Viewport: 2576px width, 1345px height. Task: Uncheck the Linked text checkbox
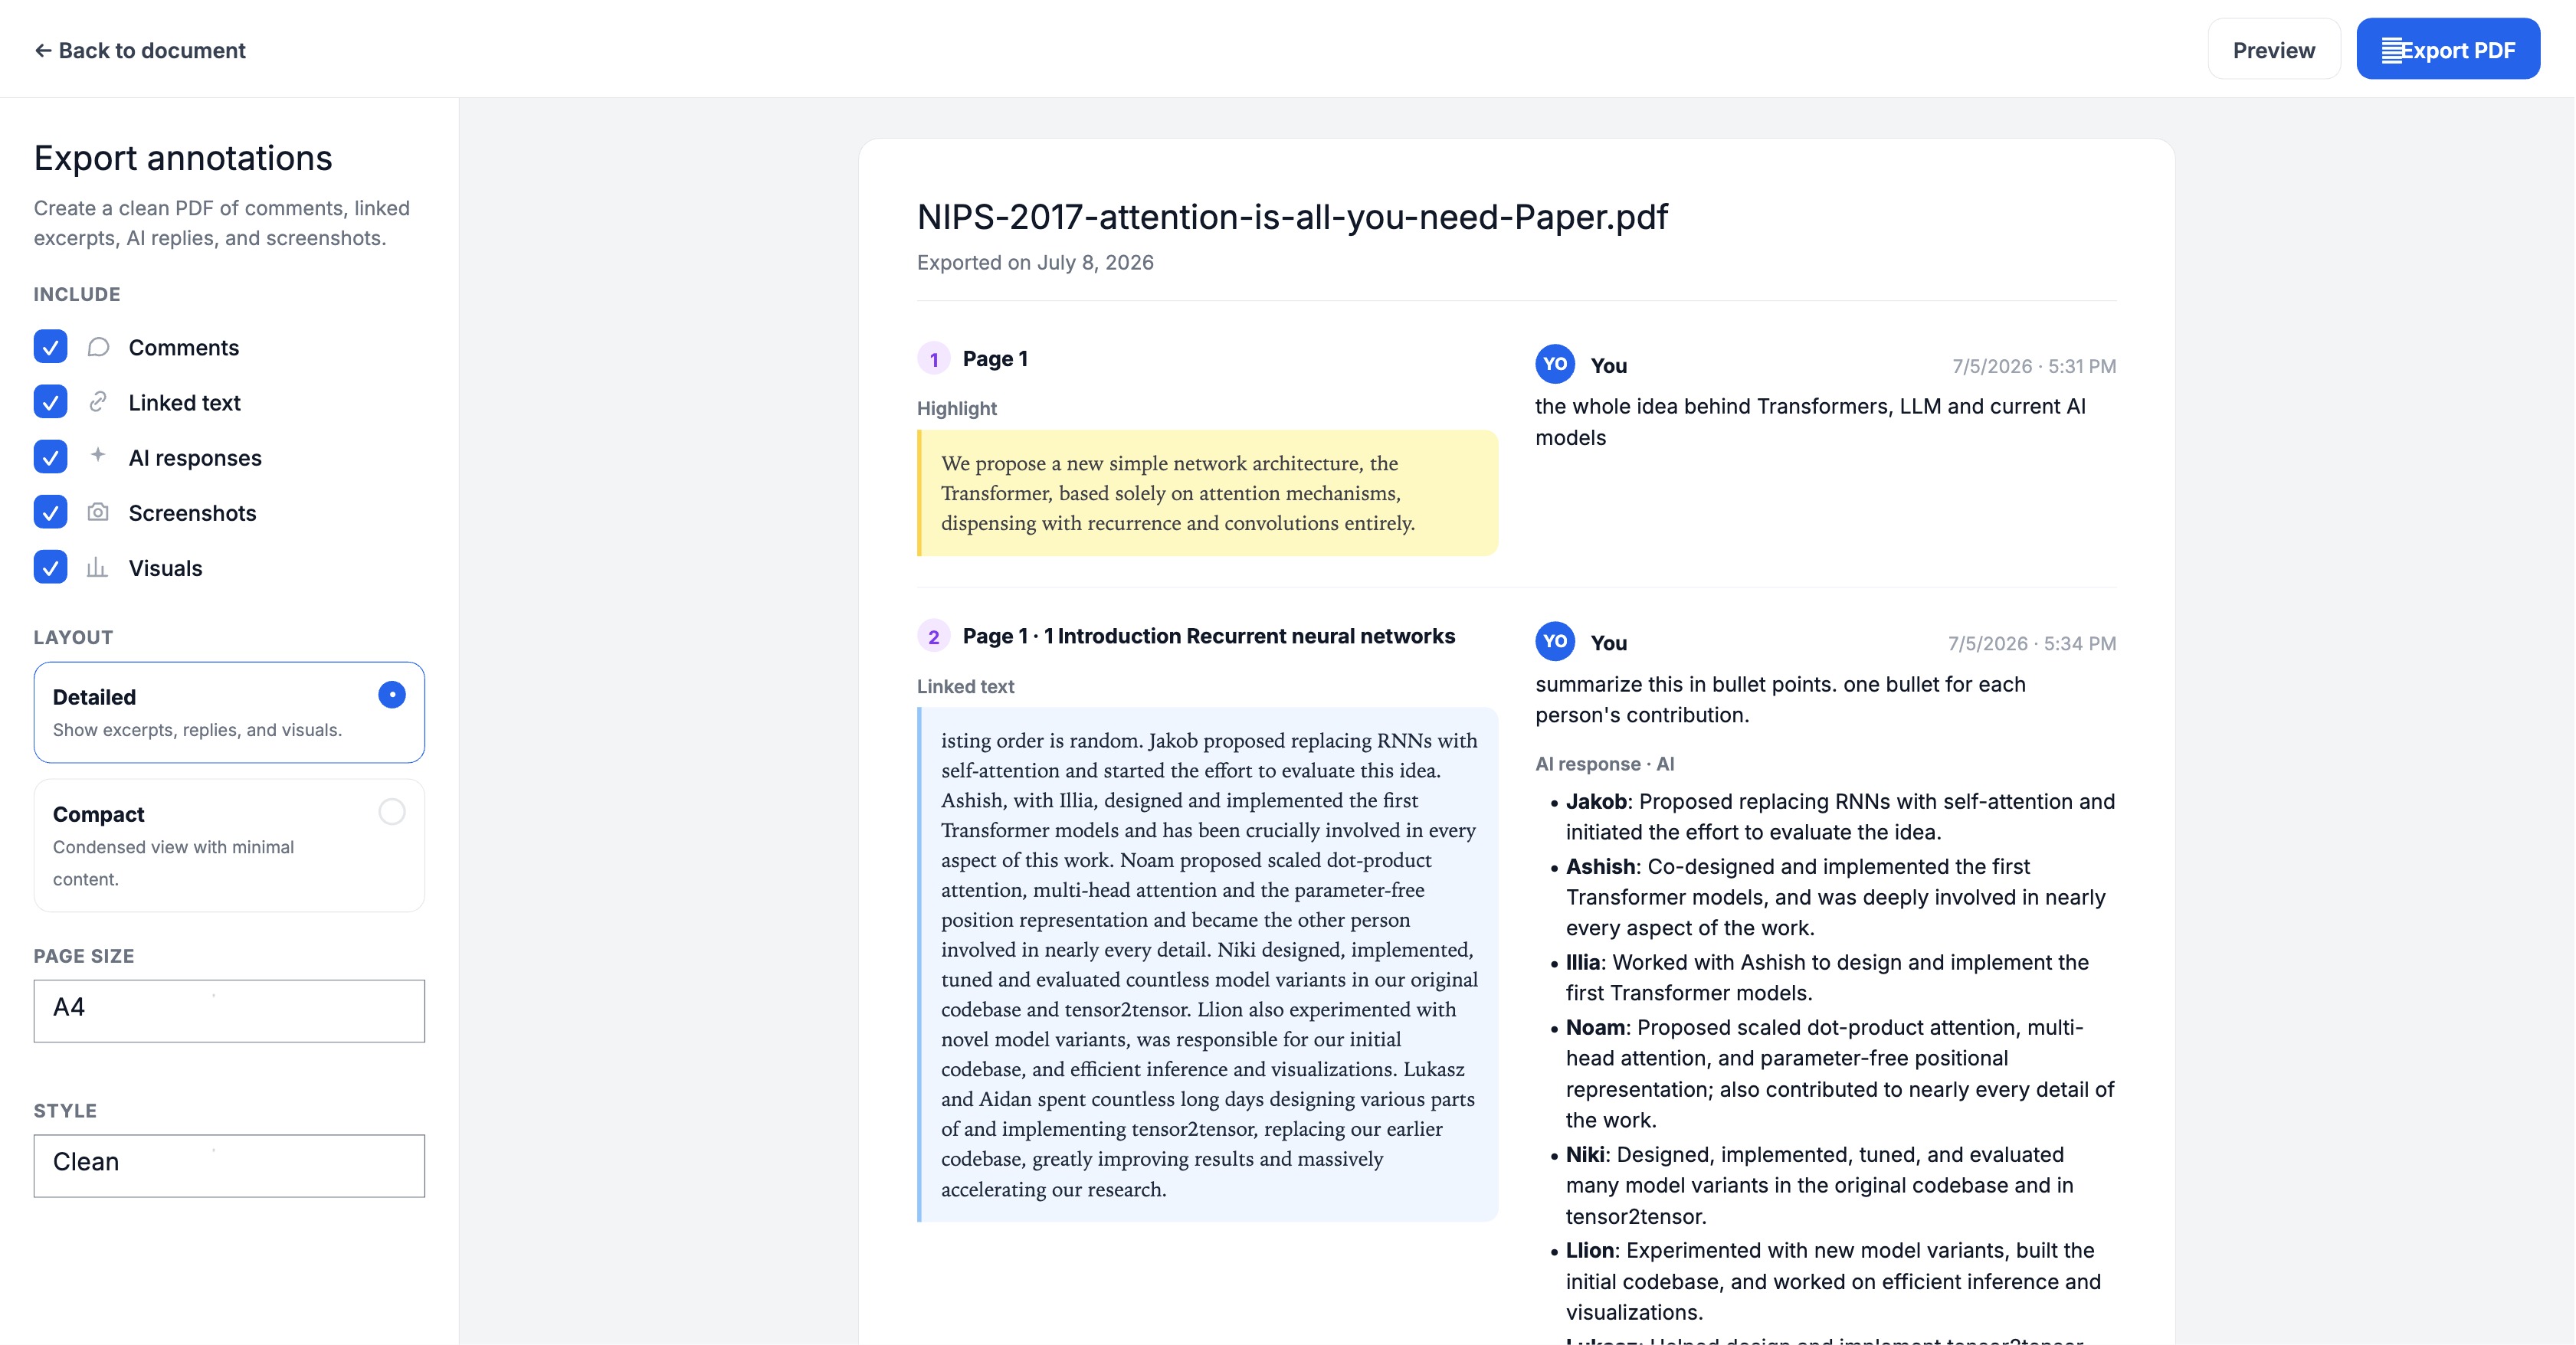[x=50, y=402]
